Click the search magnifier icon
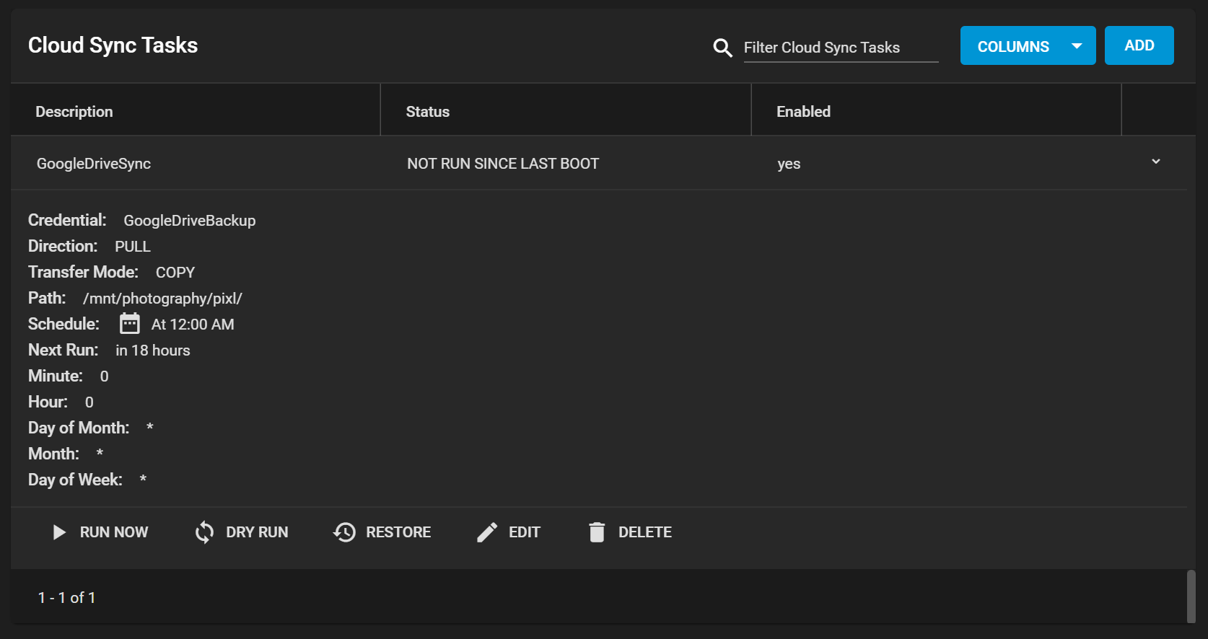This screenshot has height=639, width=1208. (x=722, y=48)
